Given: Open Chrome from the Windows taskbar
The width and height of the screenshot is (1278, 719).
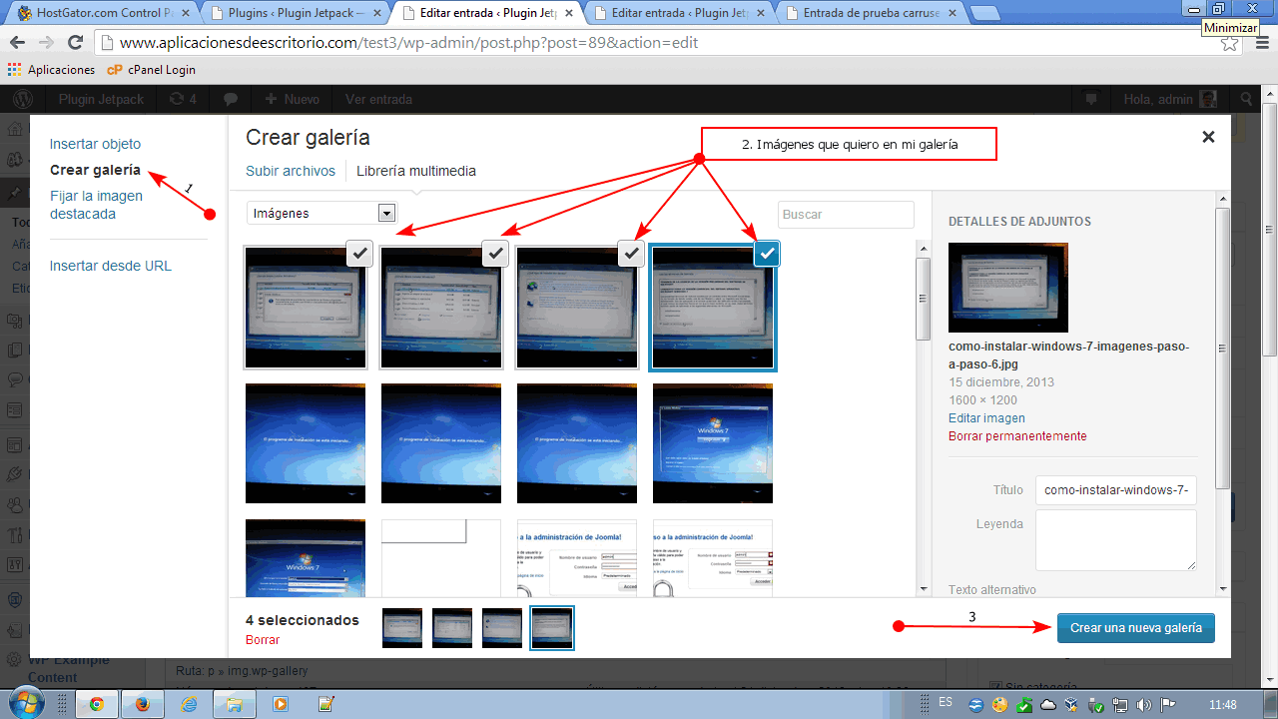Looking at the screenshot, I should (97, 703).
